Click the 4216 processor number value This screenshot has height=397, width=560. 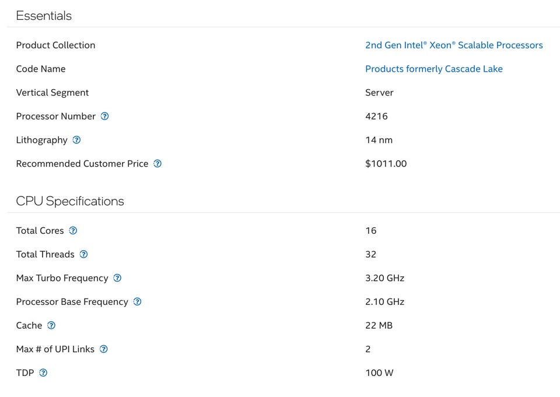pyautogui.click(x=376, y=116)
